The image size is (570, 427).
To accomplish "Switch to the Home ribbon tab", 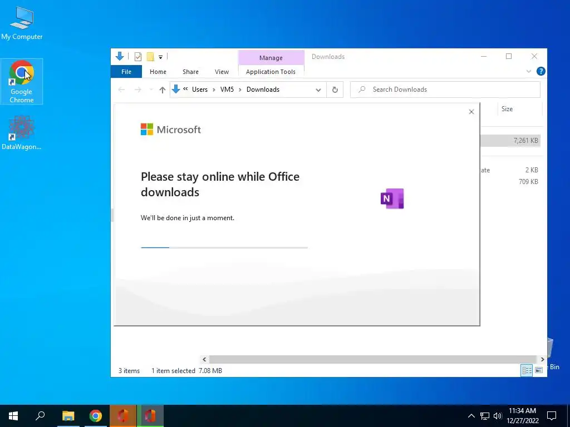I will [158, 72].
